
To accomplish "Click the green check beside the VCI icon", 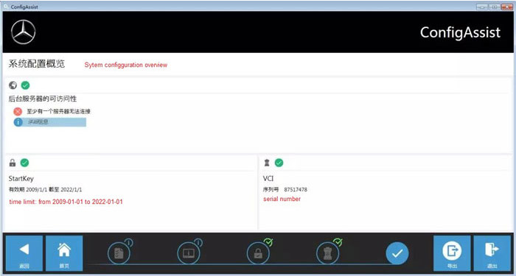I will click(279, 163).
